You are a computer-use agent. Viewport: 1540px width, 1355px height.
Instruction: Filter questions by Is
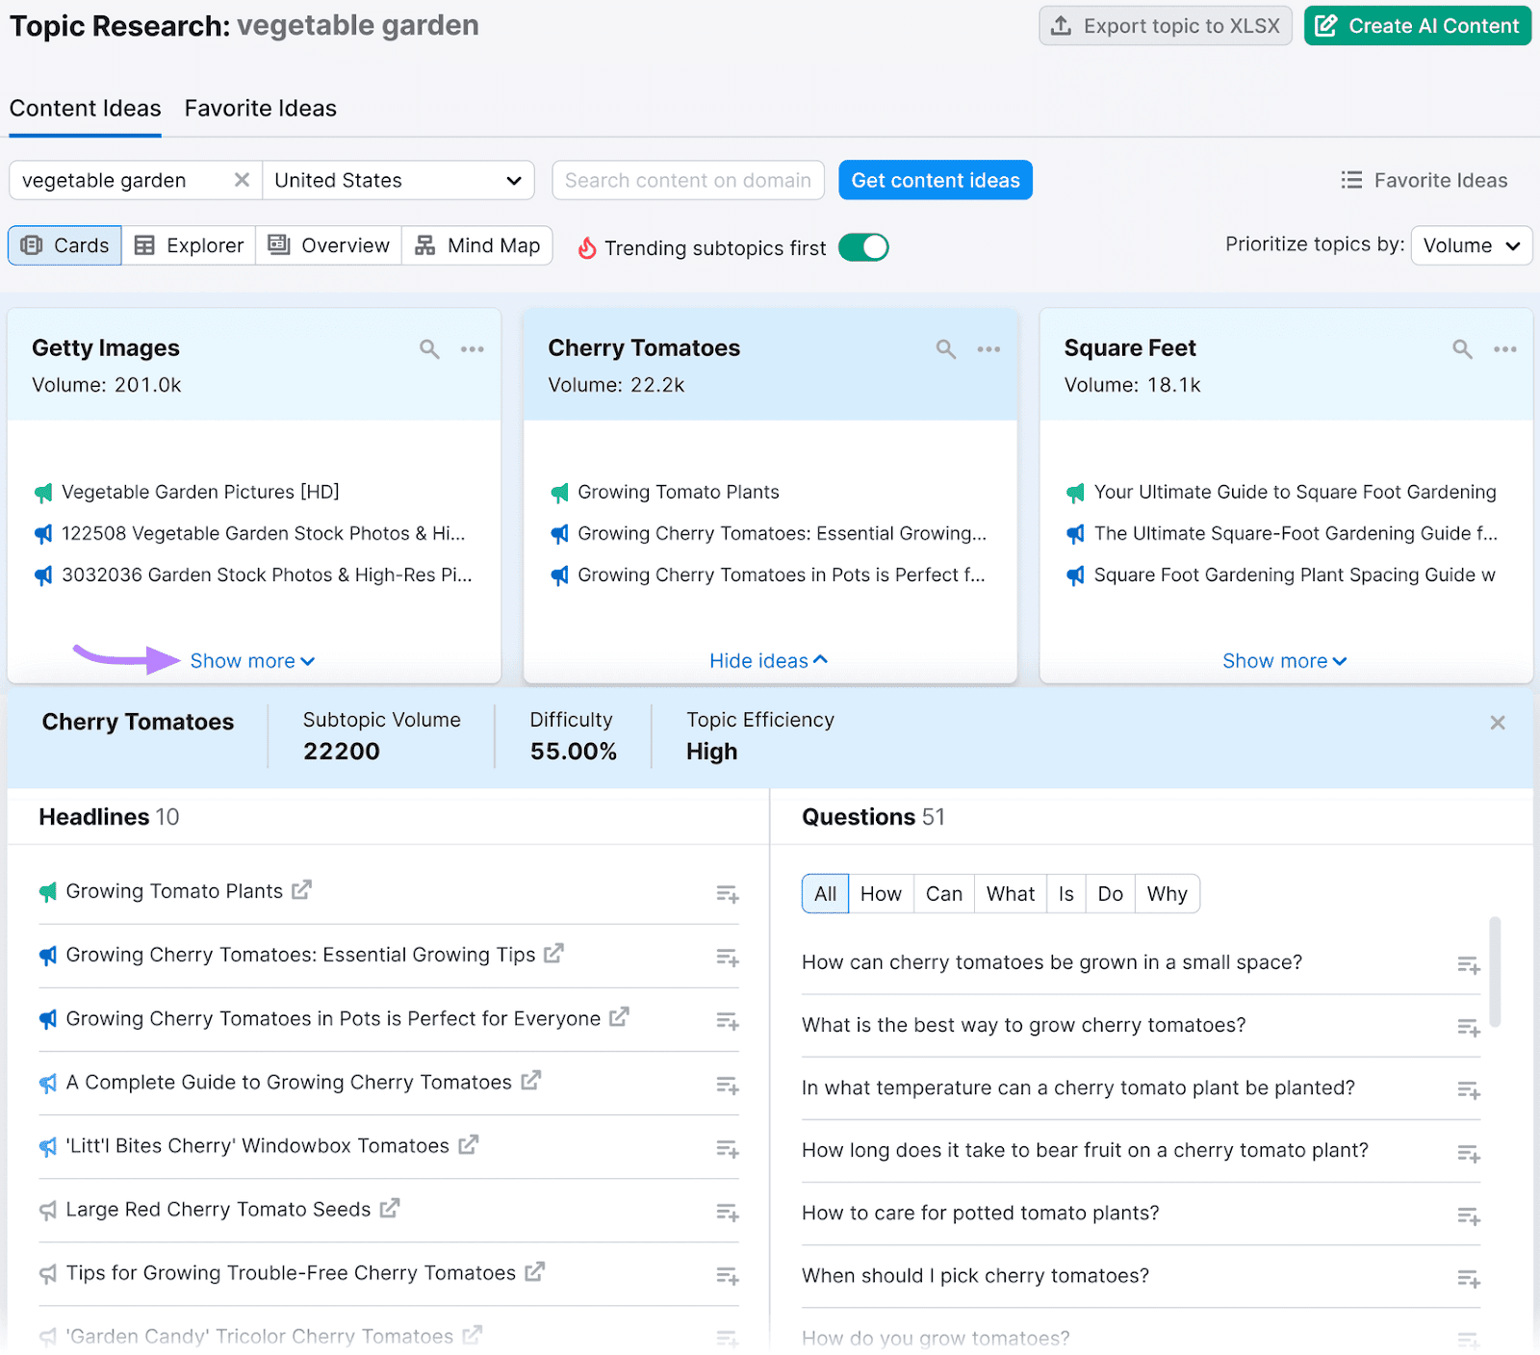click(x=1066, y=894)
